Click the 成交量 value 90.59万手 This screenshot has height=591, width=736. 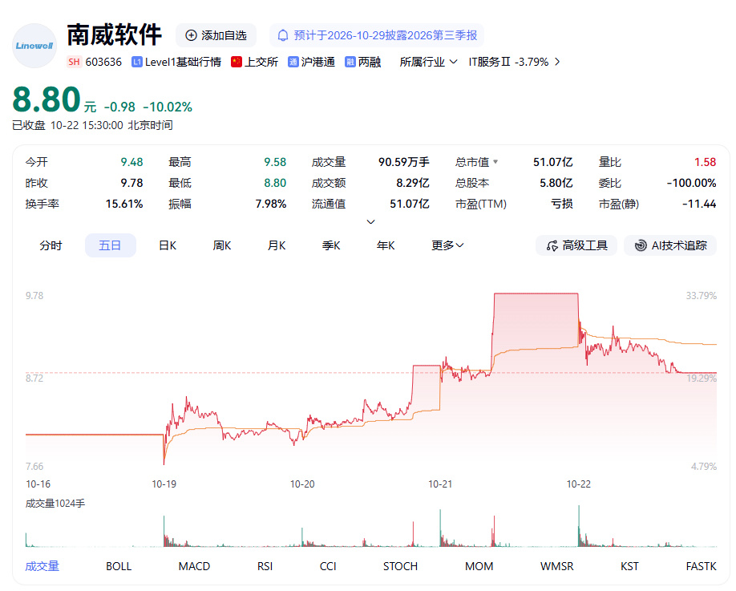403,162
